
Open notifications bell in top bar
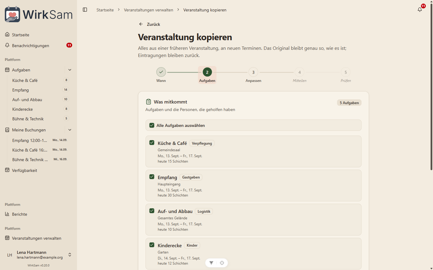tap(420, 10)
